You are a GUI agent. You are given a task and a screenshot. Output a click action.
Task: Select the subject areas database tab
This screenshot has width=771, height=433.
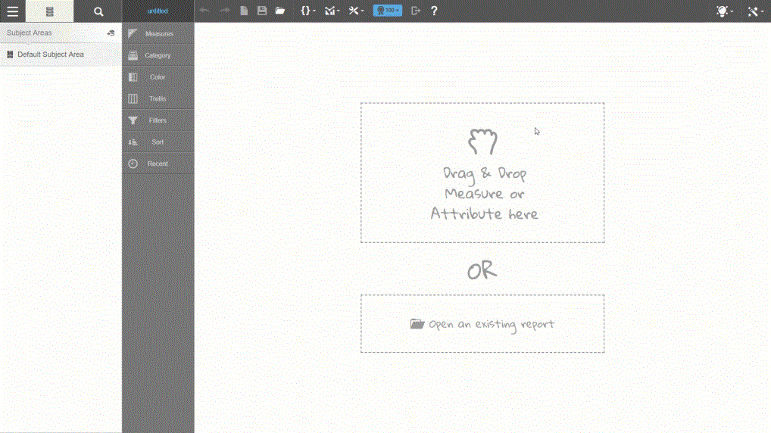click(x=50, y=11)
